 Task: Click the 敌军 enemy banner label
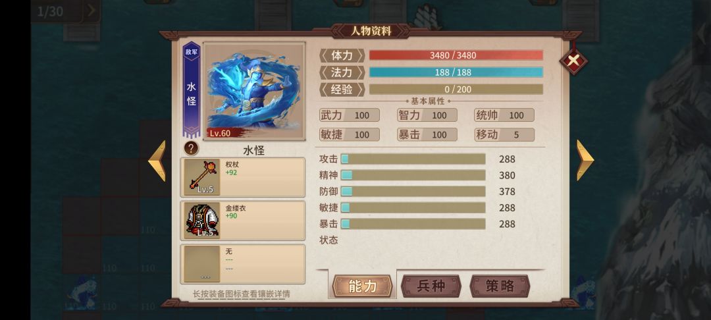(192, 52)
